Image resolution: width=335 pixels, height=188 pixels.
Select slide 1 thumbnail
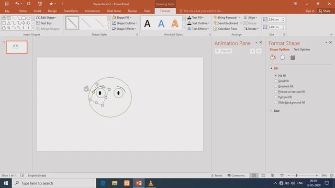point(17,47)
